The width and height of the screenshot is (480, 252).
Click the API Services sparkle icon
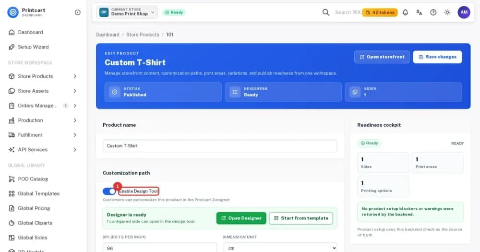coord(12,150)
